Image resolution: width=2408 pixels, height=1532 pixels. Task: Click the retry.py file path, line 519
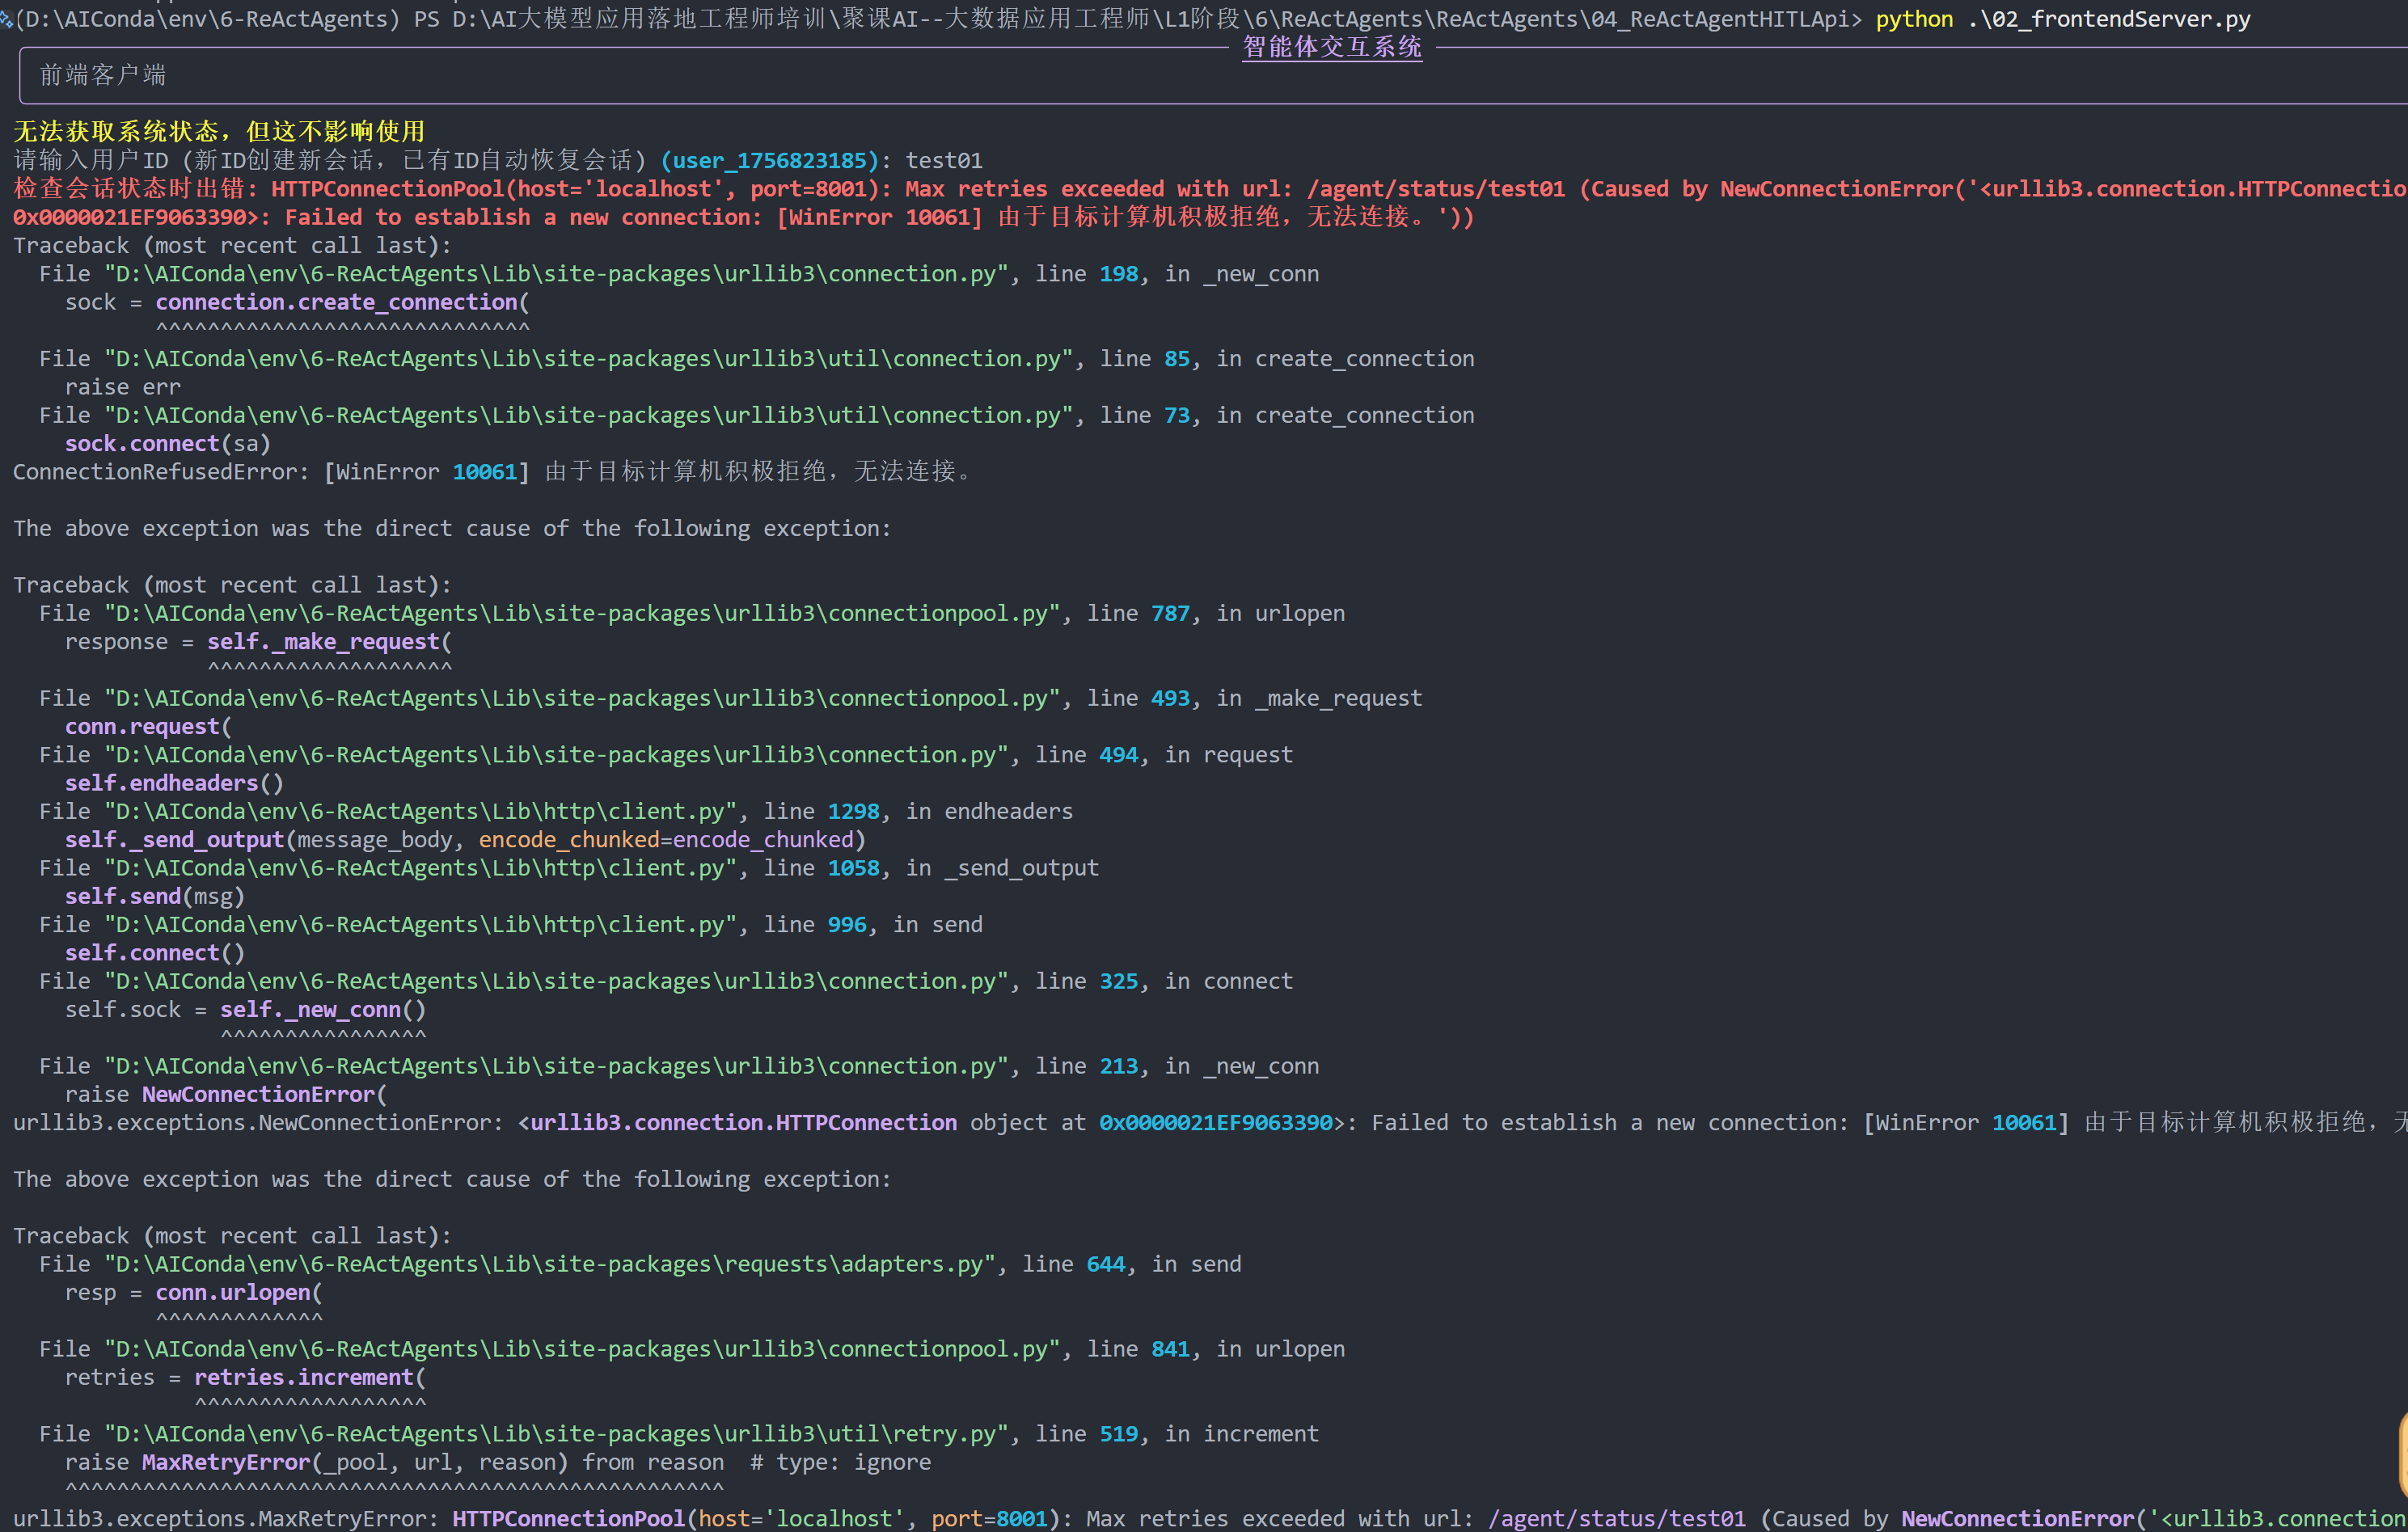[x=557, y=1434]
